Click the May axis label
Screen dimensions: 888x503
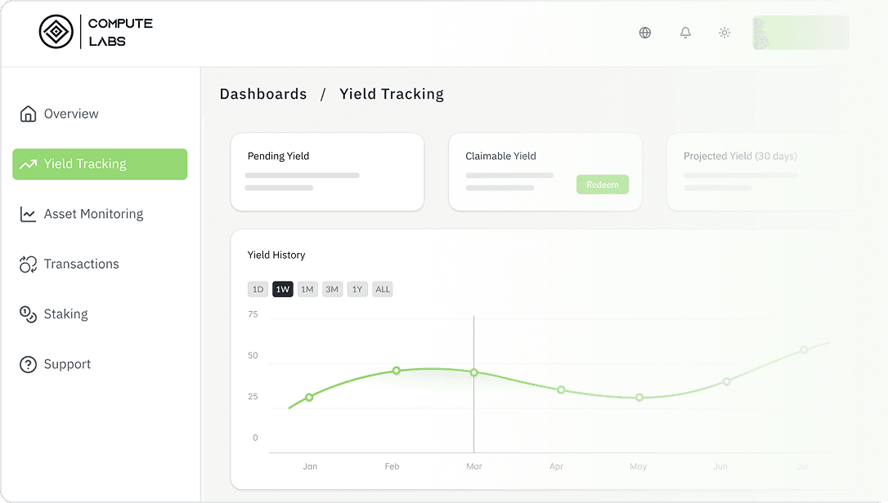tap(639, 466)
